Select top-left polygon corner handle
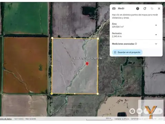The image size is (165, 124). pyautogui.click(x=52, y=38)
